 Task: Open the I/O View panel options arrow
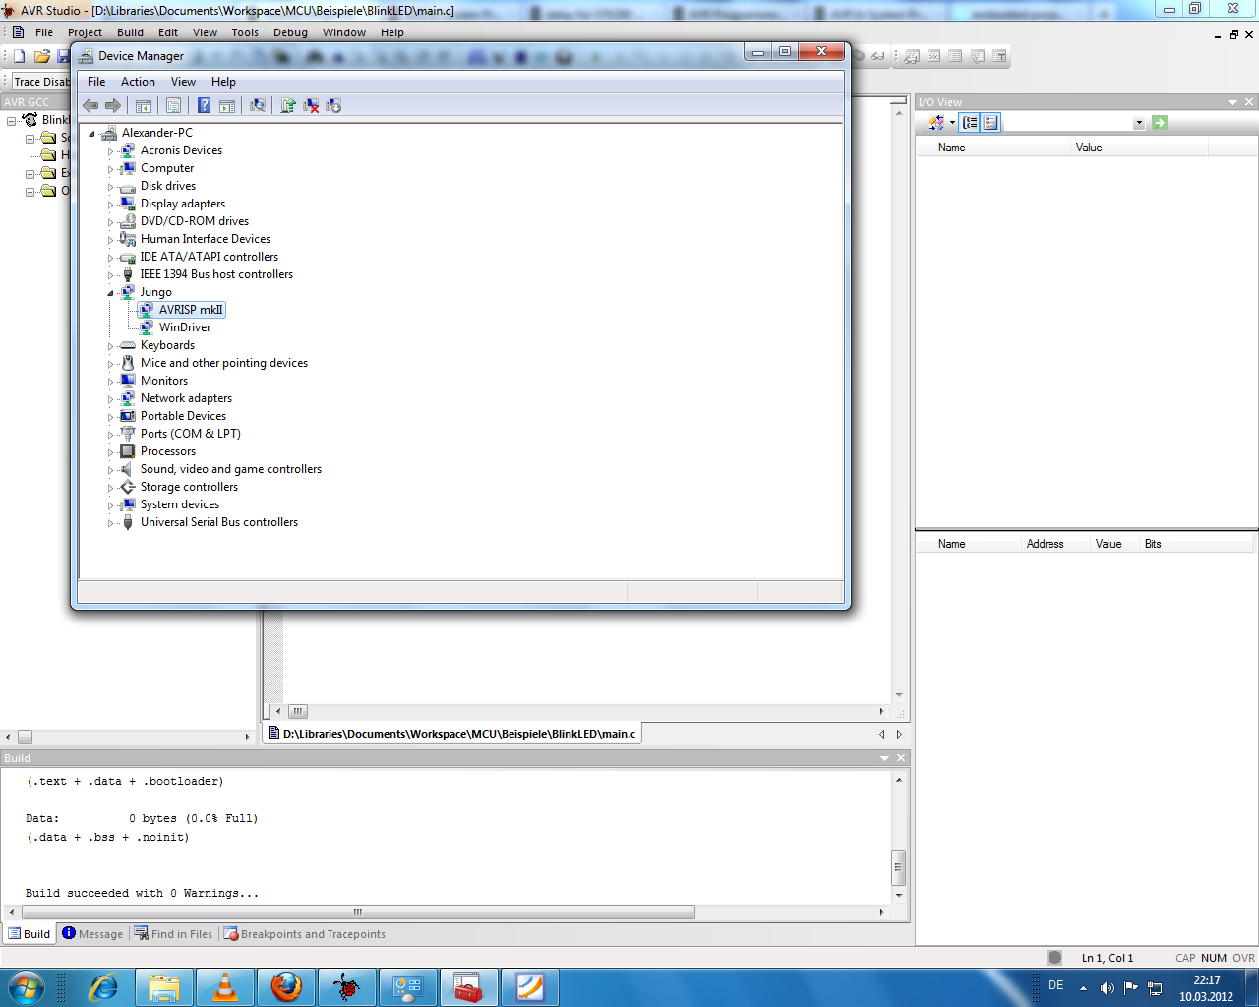[x=1232, y=102]
